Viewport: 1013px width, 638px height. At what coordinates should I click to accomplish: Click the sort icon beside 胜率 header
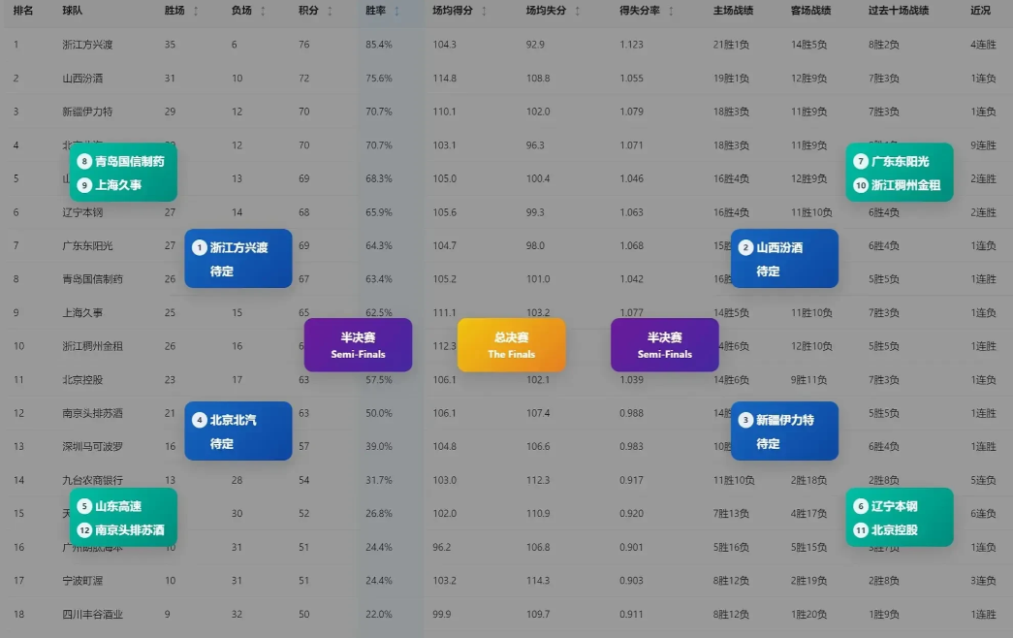396,11
